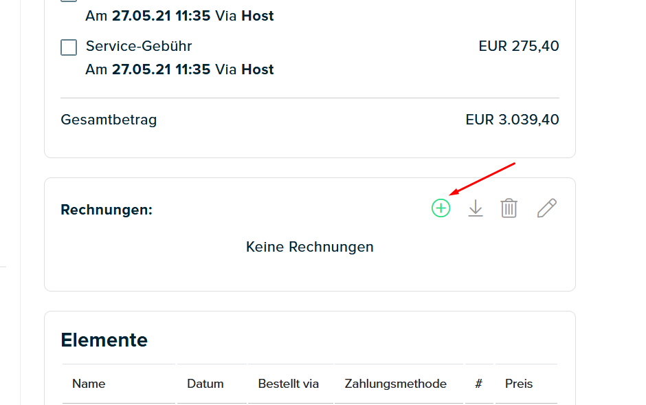
Task: Sort by the Name column header
Action: pos(89,384)
